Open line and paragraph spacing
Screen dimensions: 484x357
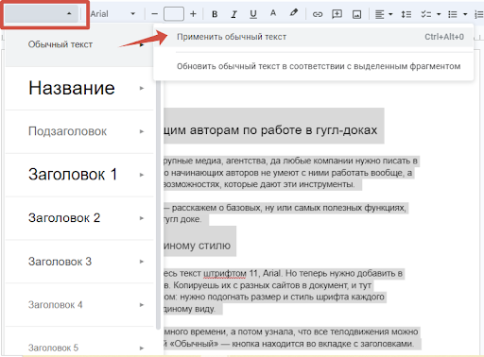(x=406, y=14)
